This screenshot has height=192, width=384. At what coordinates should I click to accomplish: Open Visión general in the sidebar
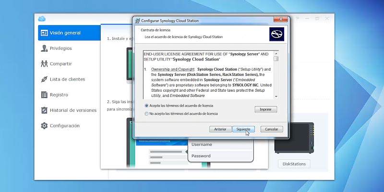tap(69, 33)
